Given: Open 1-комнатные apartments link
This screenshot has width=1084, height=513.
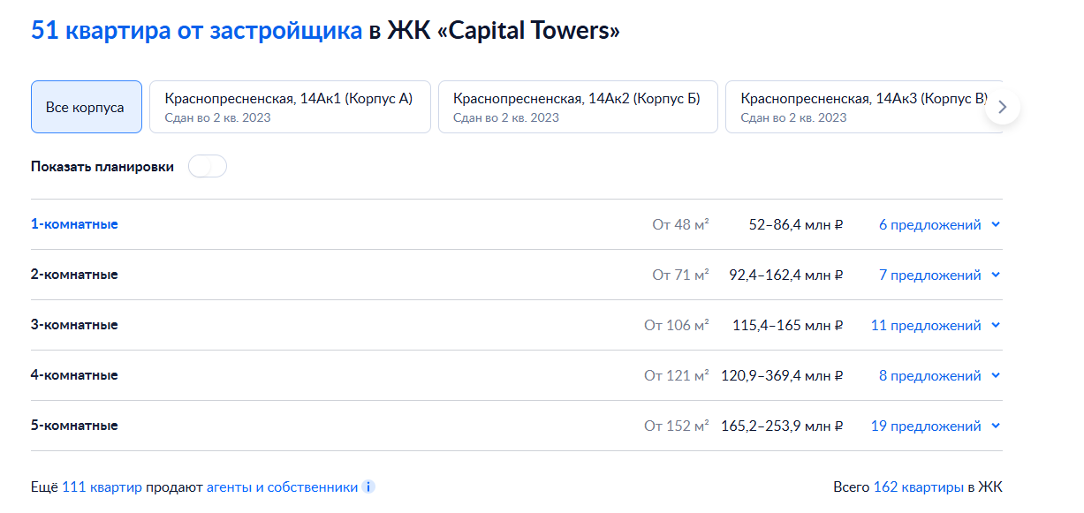Looking at the screenshot, I should click(x=74, y=224).
